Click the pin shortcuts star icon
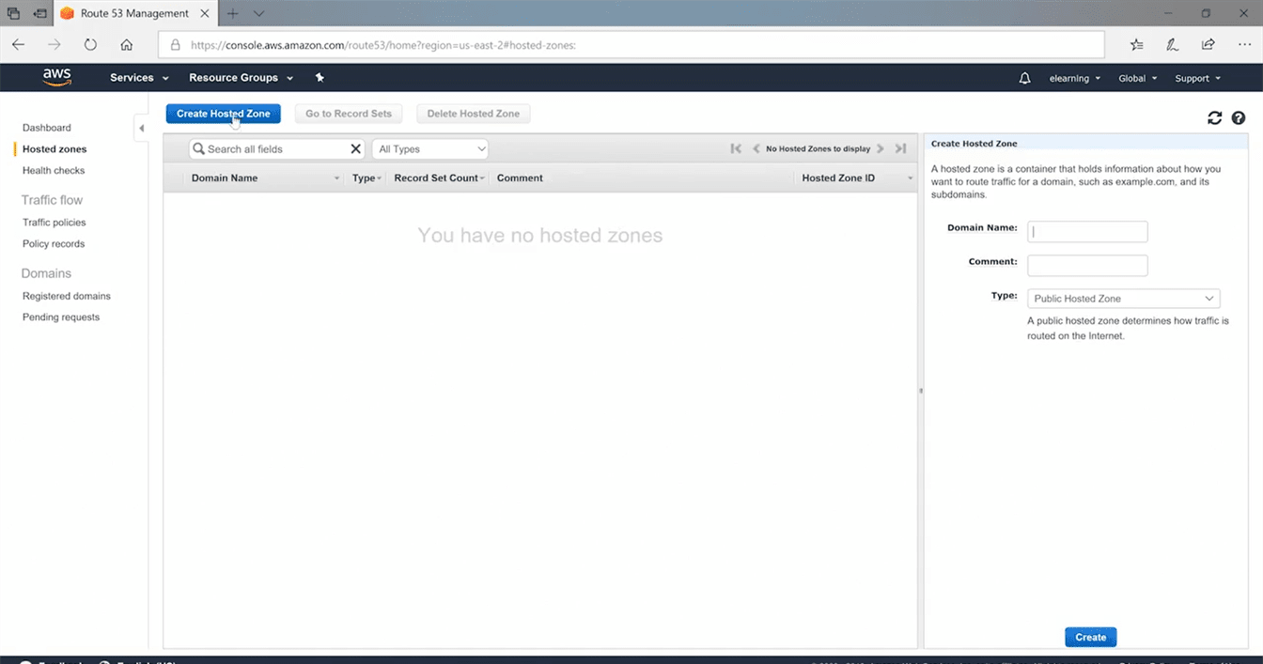Screen dimensions: 1263x664 click(x=320, y=78)
